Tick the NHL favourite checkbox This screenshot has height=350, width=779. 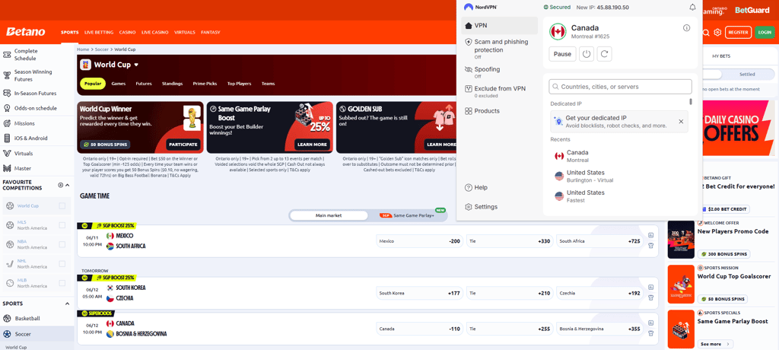point(62,263)
